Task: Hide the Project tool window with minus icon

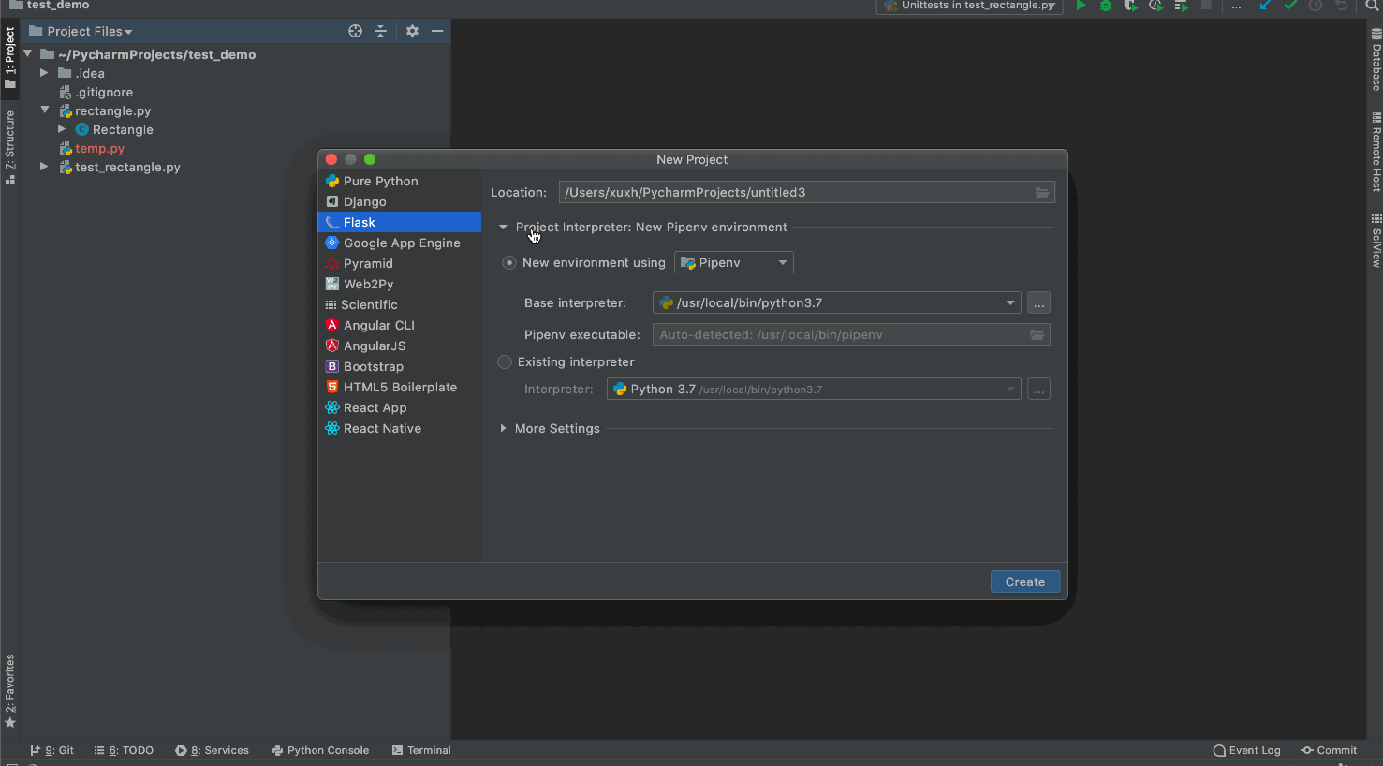Action: 437,31
